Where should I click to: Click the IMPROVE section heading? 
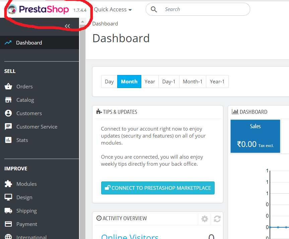point(16,169)
